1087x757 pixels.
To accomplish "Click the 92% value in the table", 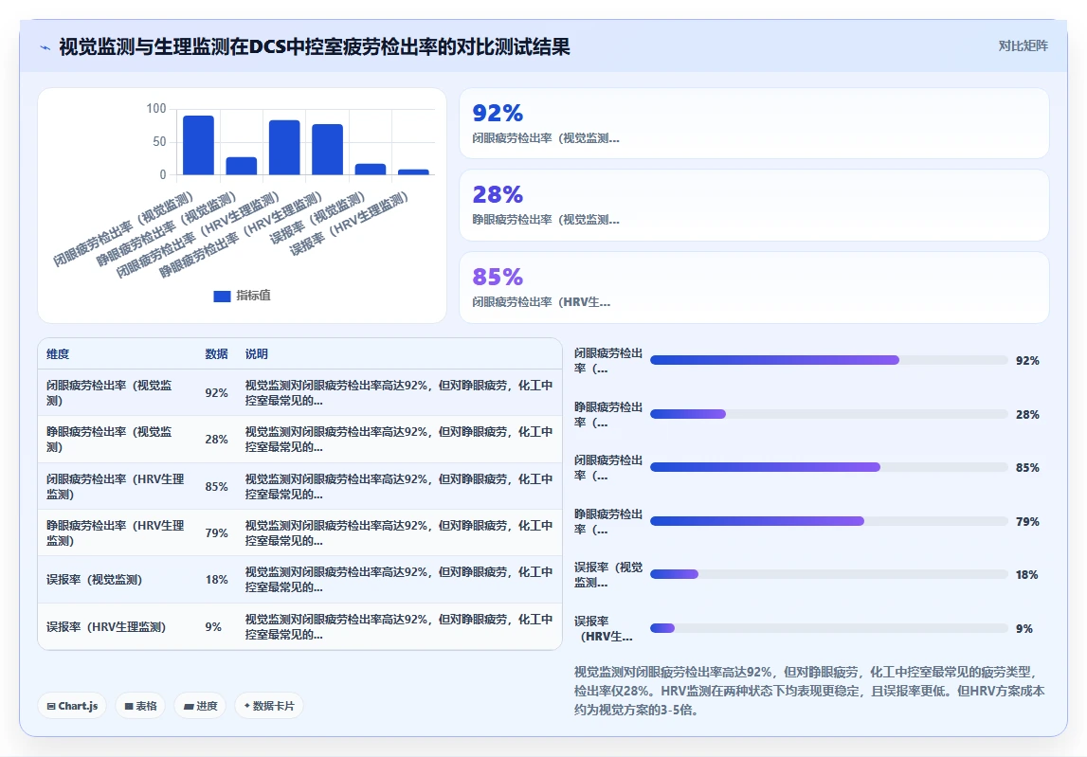I will point(216,392).
